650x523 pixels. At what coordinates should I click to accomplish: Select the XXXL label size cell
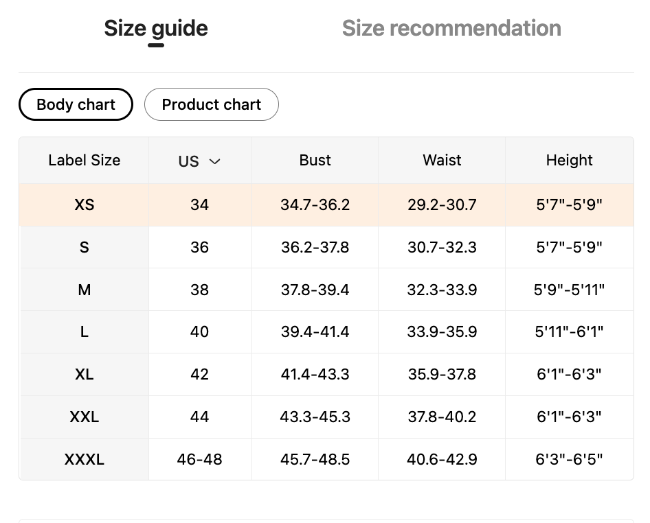pos(84,459)
